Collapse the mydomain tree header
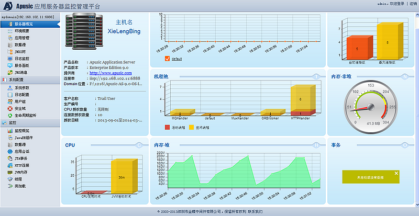The height and width of the screenshot is (216, 419). tap(30, 17)
